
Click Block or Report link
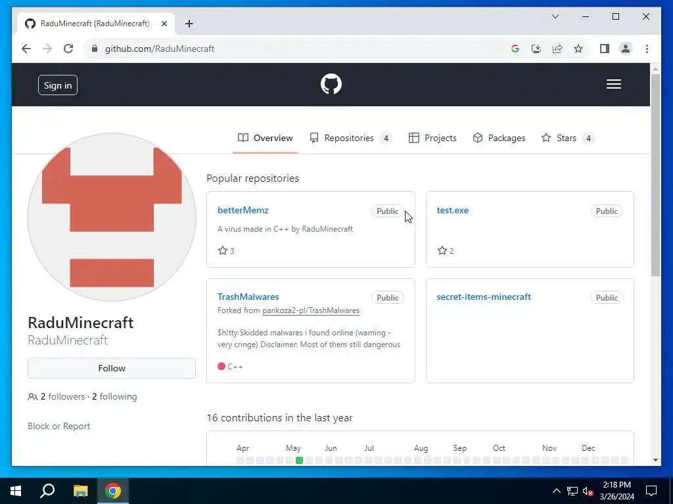(58, 426)
